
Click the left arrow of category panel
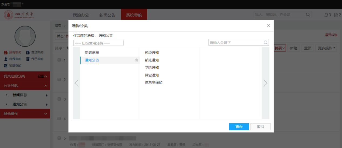(x=77, y=83)
